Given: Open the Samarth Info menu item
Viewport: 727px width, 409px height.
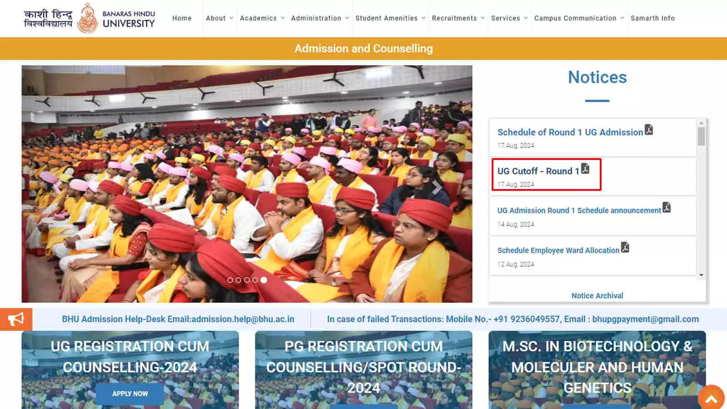Looking at the screenshot, I should pos(652,18).
